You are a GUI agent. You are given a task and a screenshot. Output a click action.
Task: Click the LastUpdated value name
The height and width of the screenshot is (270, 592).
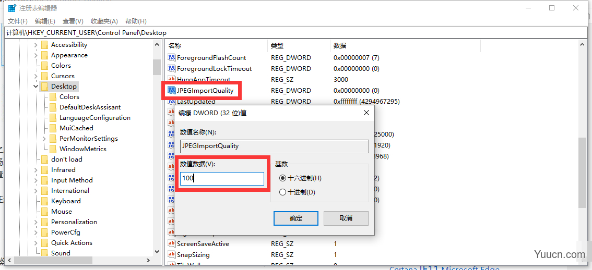(x=196, y=102)
